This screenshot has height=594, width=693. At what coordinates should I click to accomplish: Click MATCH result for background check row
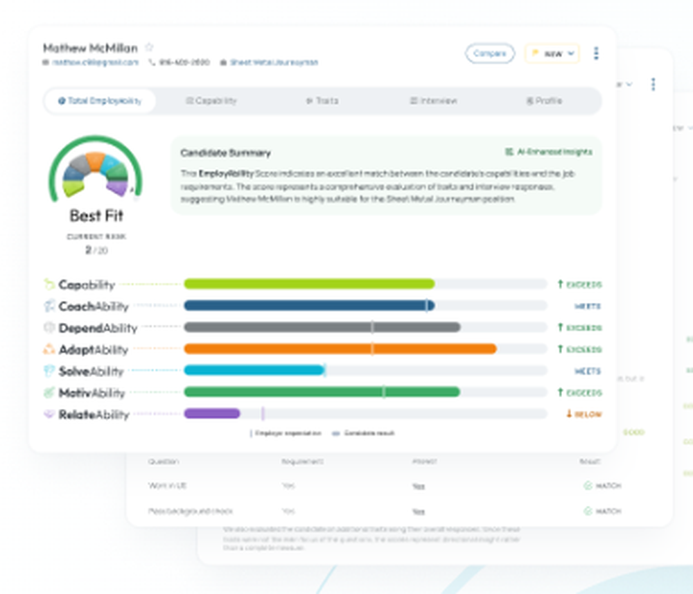pyautogui.click(x=603, y=512)
